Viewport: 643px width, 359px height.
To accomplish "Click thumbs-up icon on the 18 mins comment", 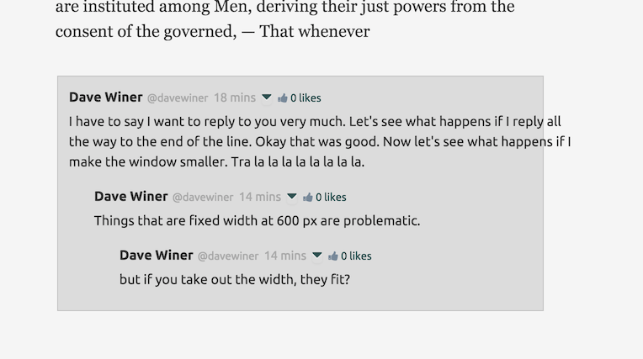I will point(283,98).
